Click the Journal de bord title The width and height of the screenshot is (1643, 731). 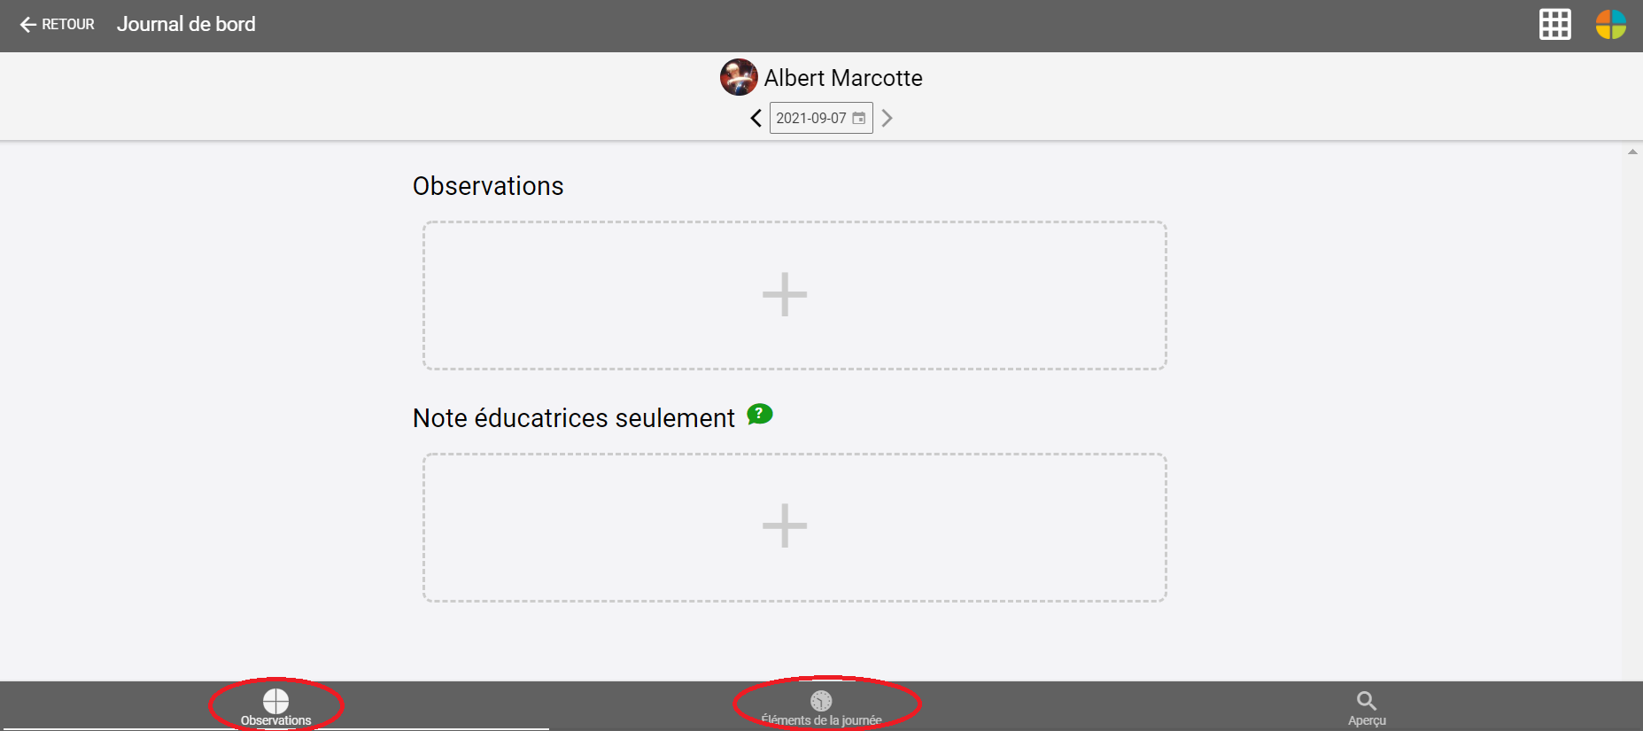click(x=186, y=24)
